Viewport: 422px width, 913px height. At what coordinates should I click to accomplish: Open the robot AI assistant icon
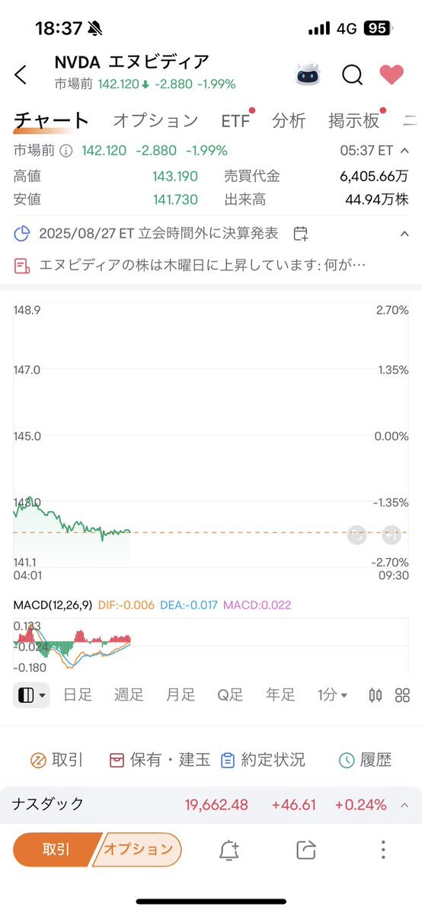[x=308, y=75]
